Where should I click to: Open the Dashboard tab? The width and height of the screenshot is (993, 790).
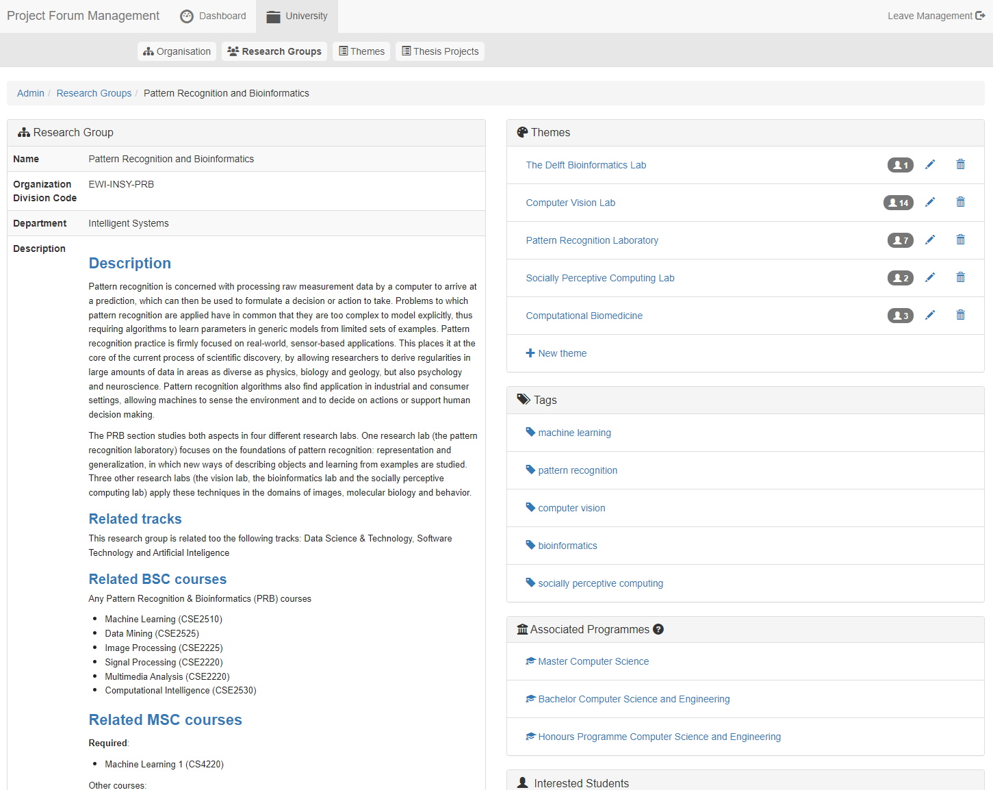[x=213, y=16]
